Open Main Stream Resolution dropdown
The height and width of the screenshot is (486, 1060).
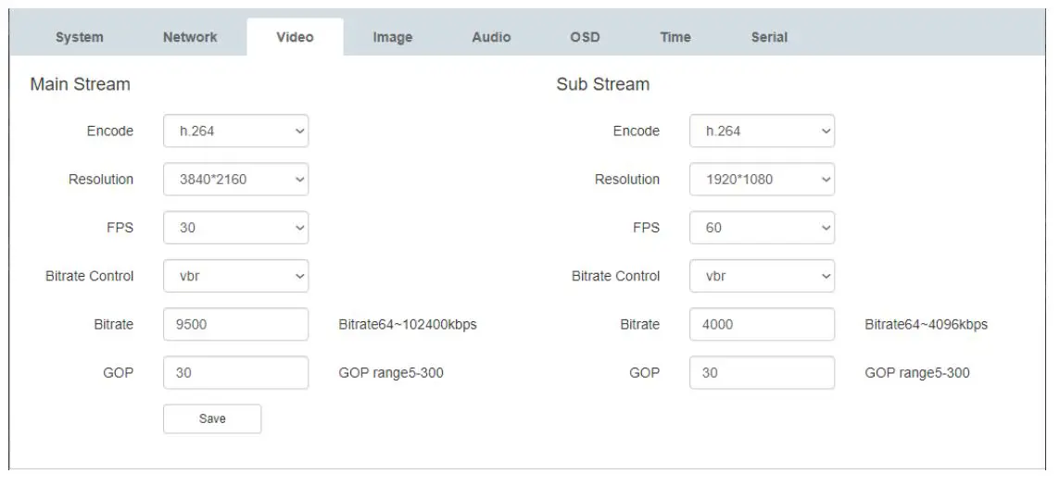[235, 180]
